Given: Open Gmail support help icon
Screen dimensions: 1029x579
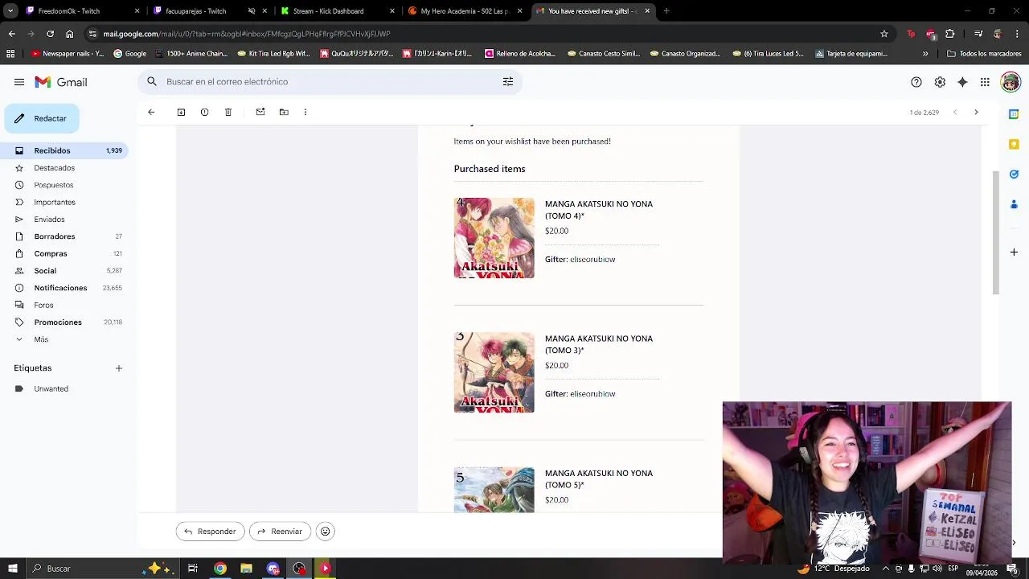Looking at the screenshot, I should click(x=916, y=82).
